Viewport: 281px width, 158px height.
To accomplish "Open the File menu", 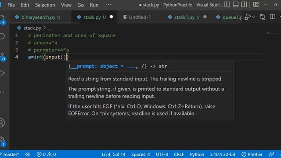I will 11,5.
